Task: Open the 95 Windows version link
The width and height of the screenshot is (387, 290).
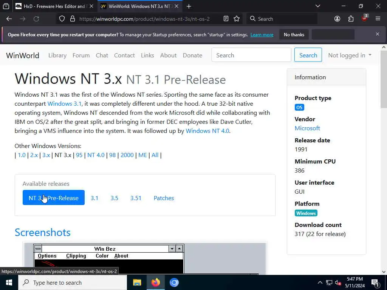Action: click(79, 155)
